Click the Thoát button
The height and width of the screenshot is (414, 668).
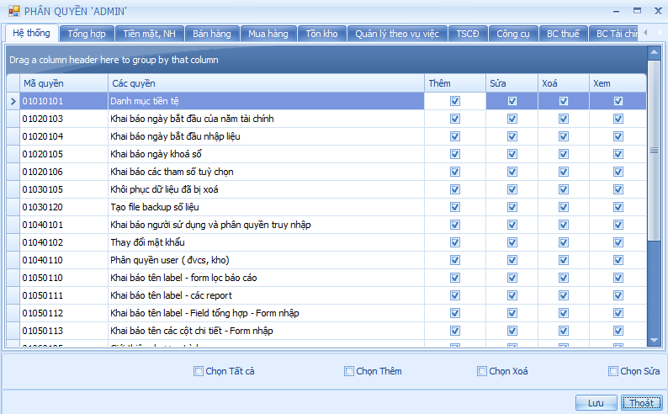click(x=642, y=403)
